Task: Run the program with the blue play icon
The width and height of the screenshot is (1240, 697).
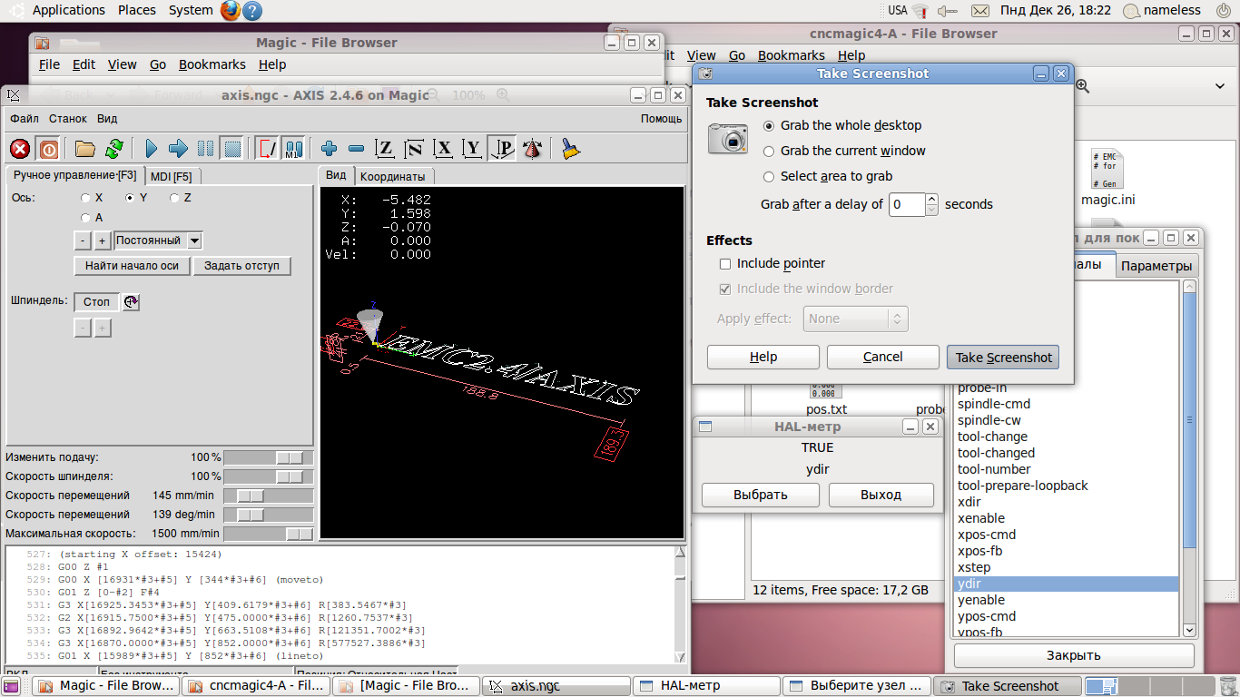Action: point(152,149)
